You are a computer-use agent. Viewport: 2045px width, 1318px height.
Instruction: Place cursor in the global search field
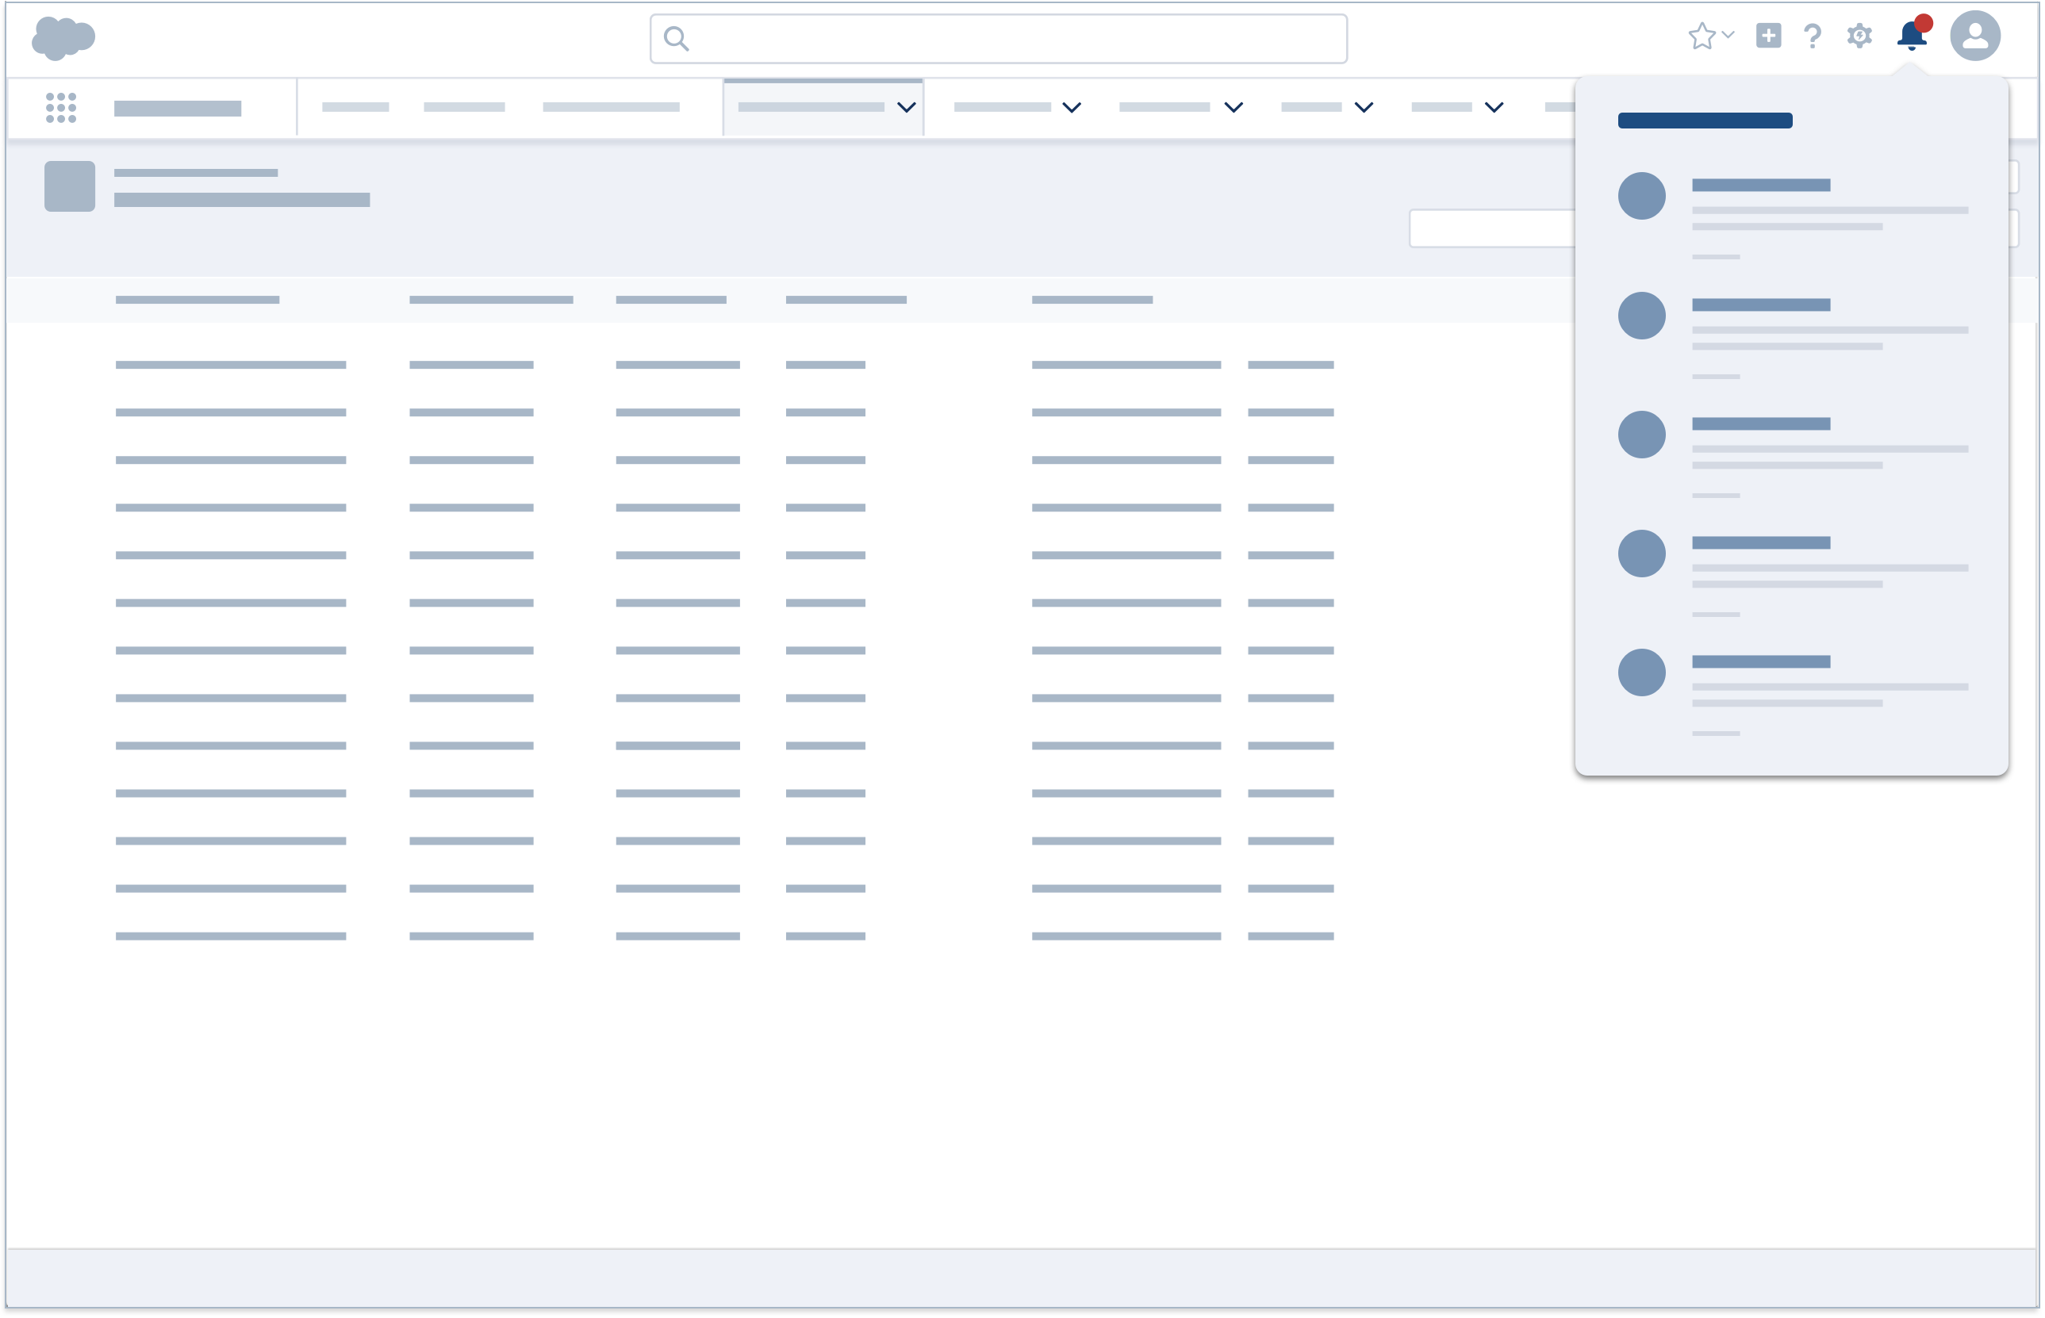[993, 37]
